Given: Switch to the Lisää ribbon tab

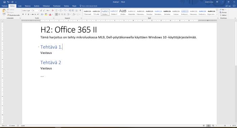Looking at the screenshot, I should [20, 6].
